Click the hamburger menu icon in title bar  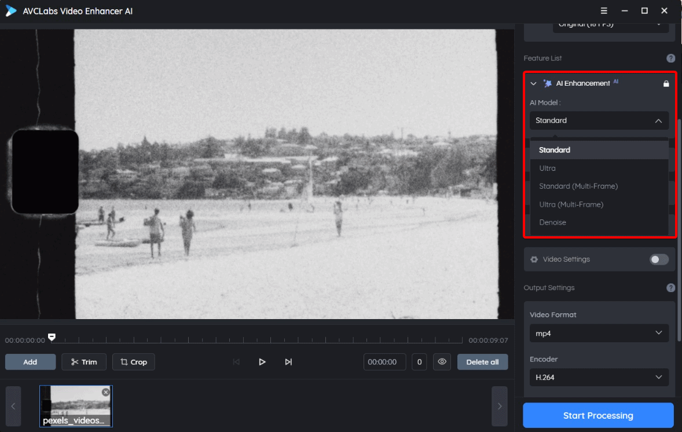pos(603,10)
